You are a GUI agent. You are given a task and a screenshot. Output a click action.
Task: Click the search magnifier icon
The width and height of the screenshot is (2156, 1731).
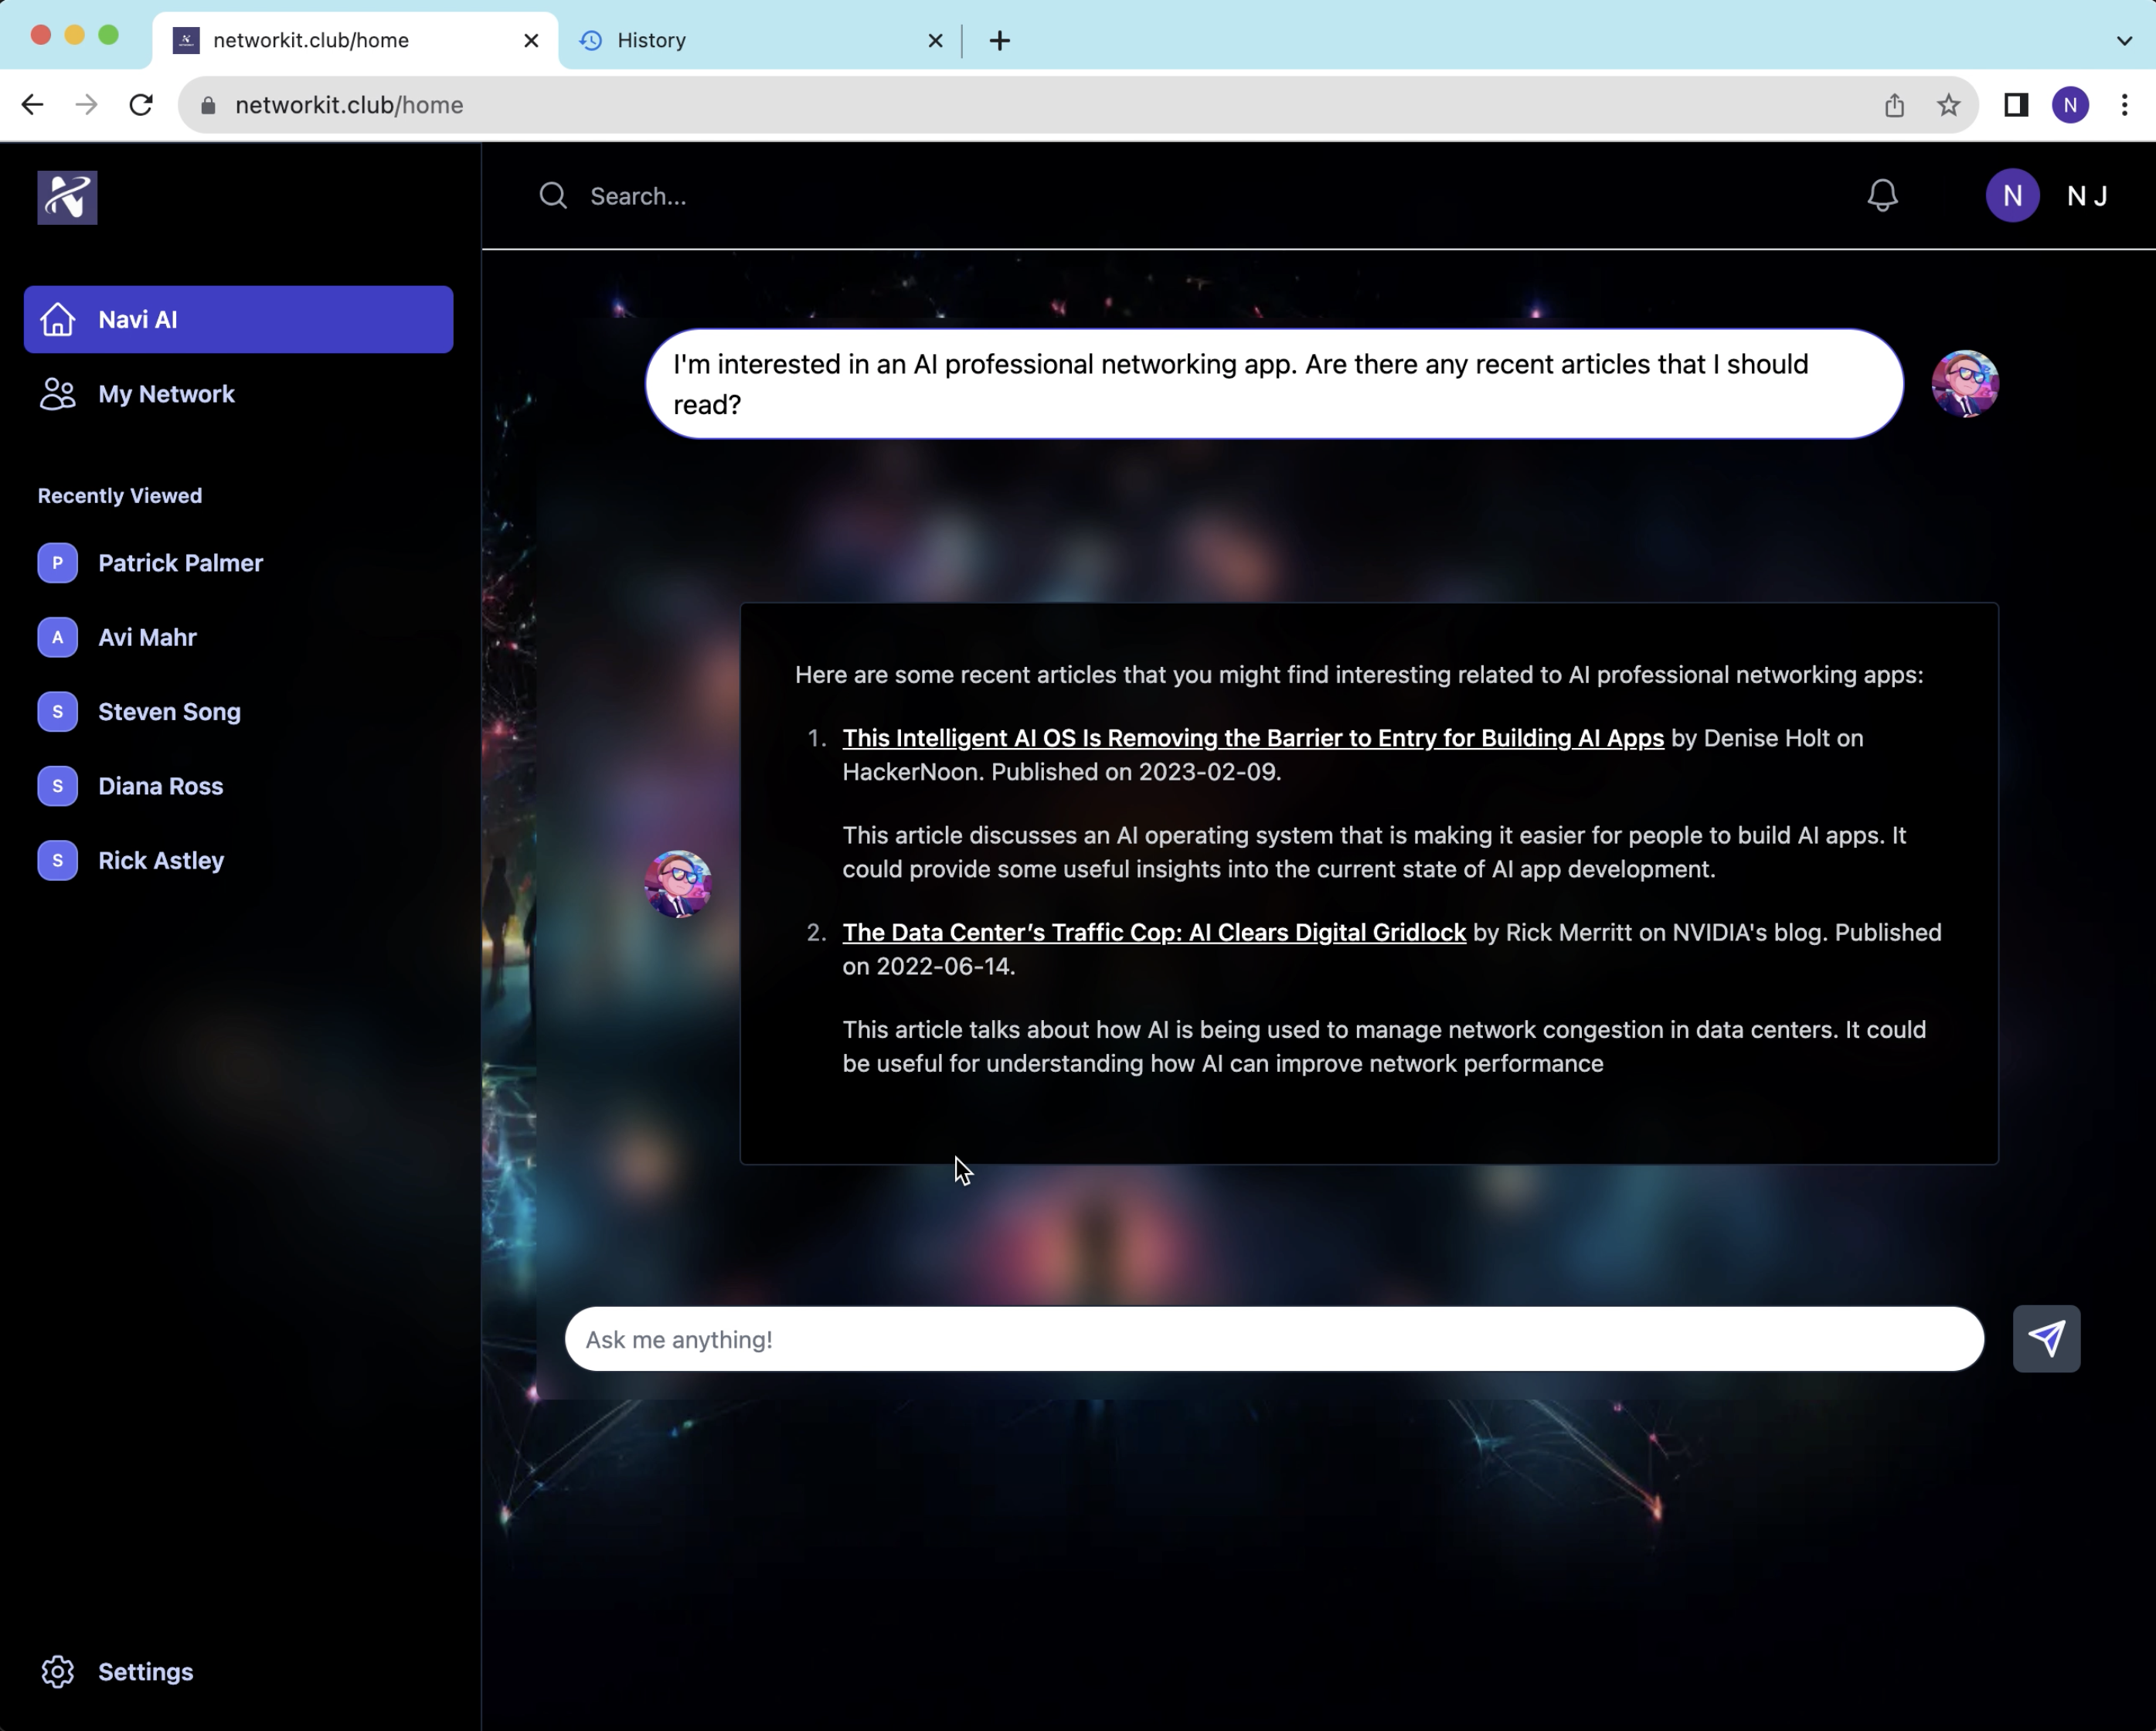(x=553, y=196)
